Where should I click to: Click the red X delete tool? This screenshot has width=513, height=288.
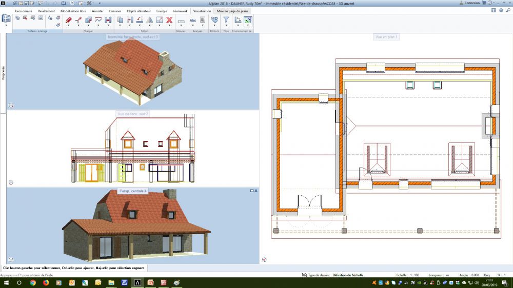tap(169, 20)
